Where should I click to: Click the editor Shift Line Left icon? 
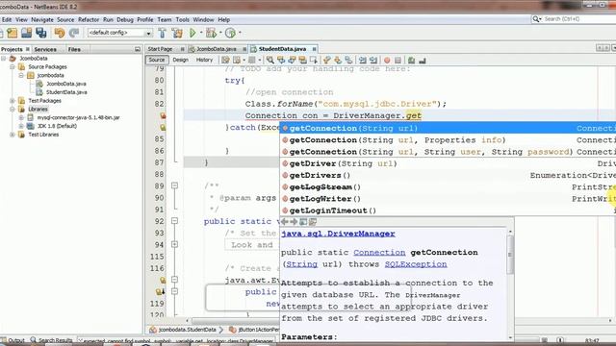[363, 60]
